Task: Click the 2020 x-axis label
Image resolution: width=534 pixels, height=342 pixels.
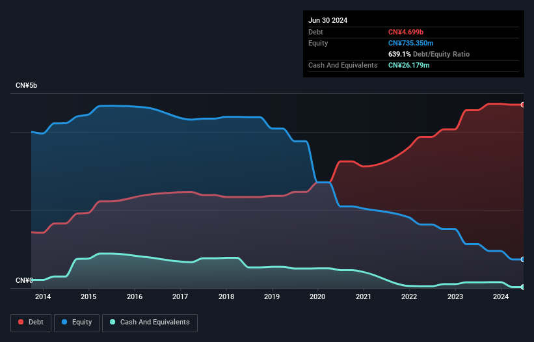Action: click(317, 296)
